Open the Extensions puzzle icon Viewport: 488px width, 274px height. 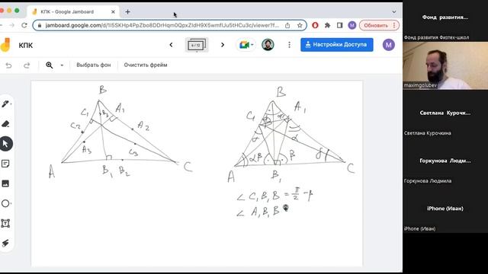click(x=327, y=25)
